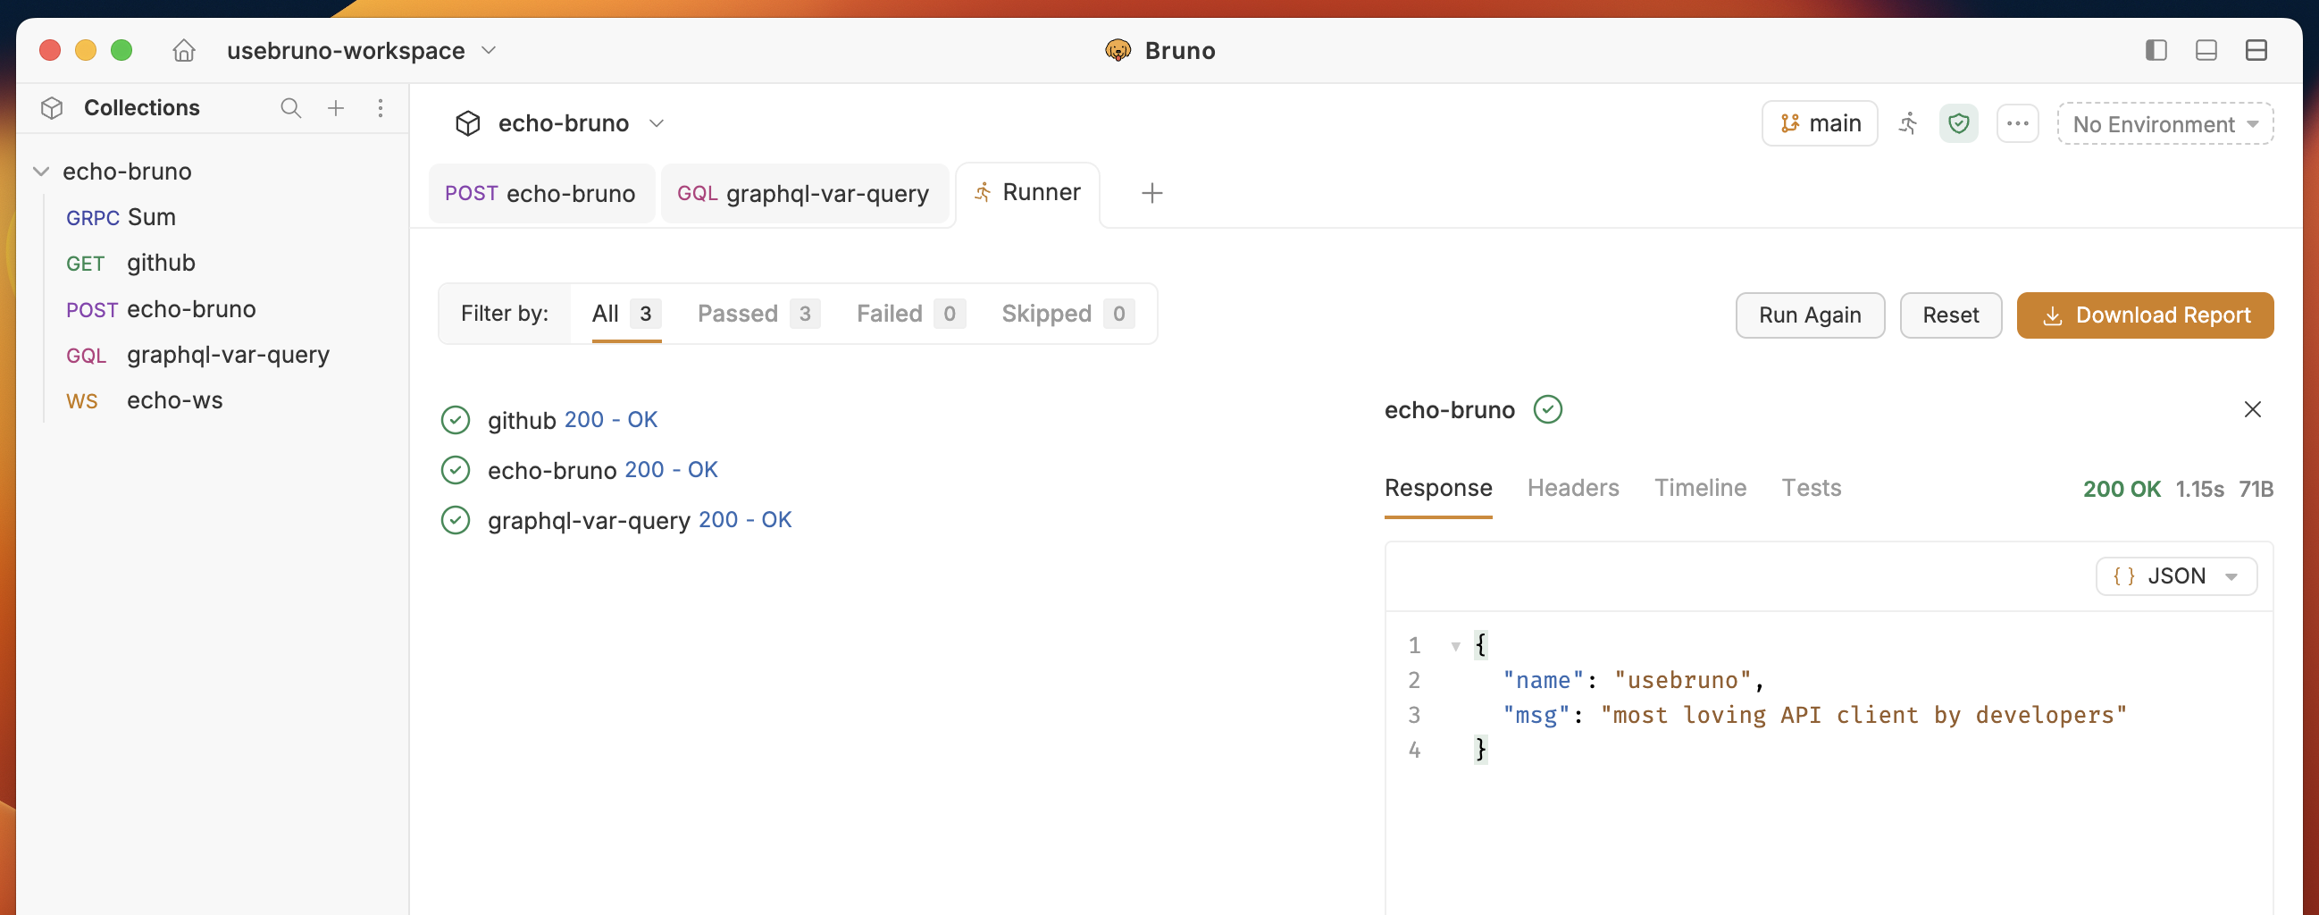This screenshot has width=2319, height=915.
Task: Search collections with the magnifier icon
Action: pos(291,108)
